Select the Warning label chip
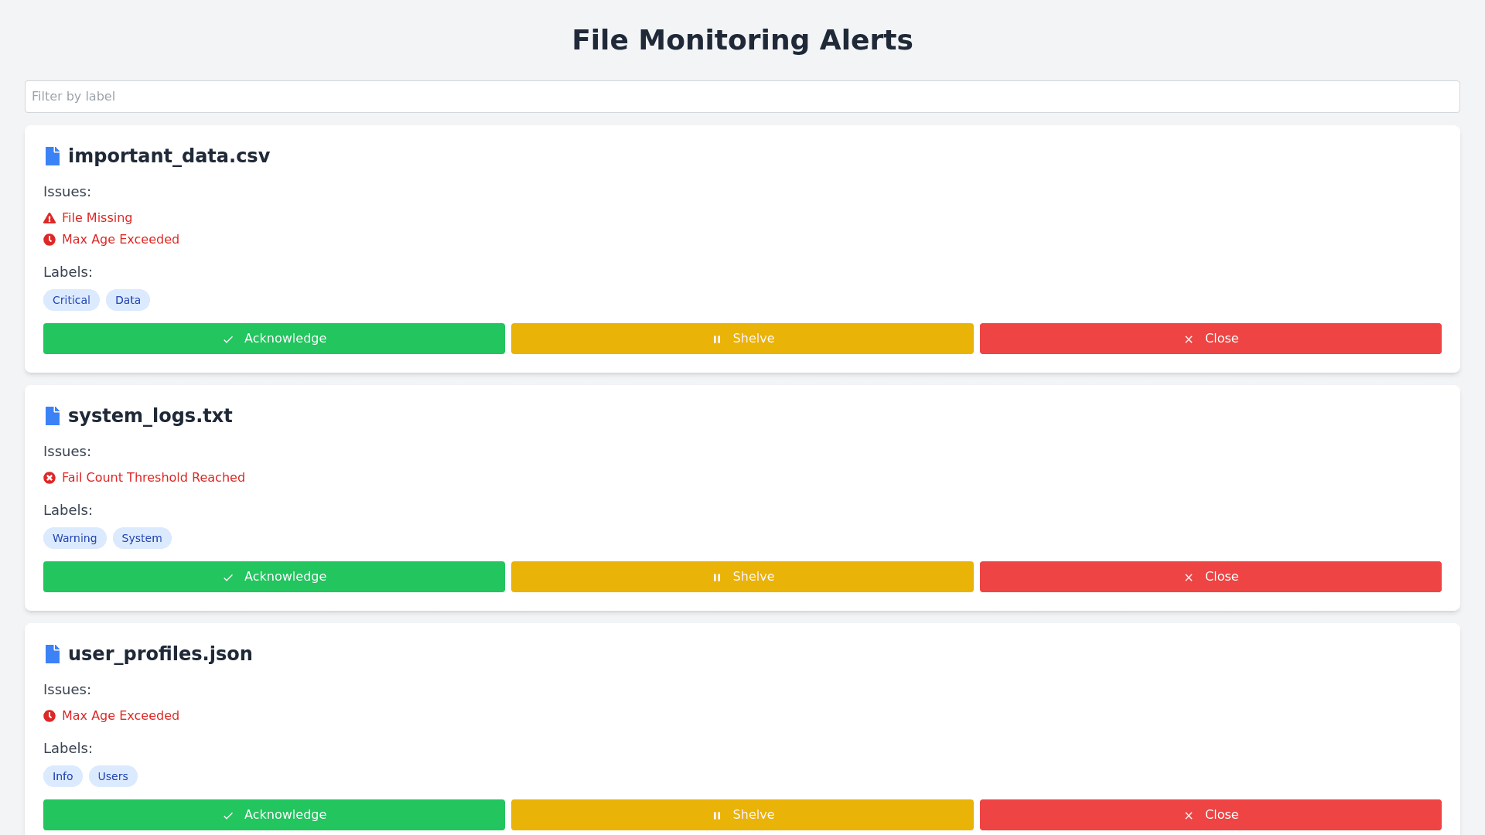This screenshot has height=835, width=1485. pyautogui.click(x=74, y=538)
